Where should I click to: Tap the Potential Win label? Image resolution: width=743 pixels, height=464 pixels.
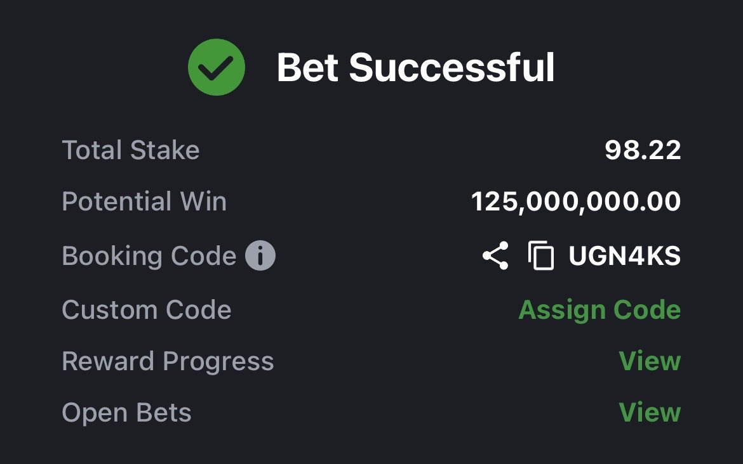(x=145, y=202)
